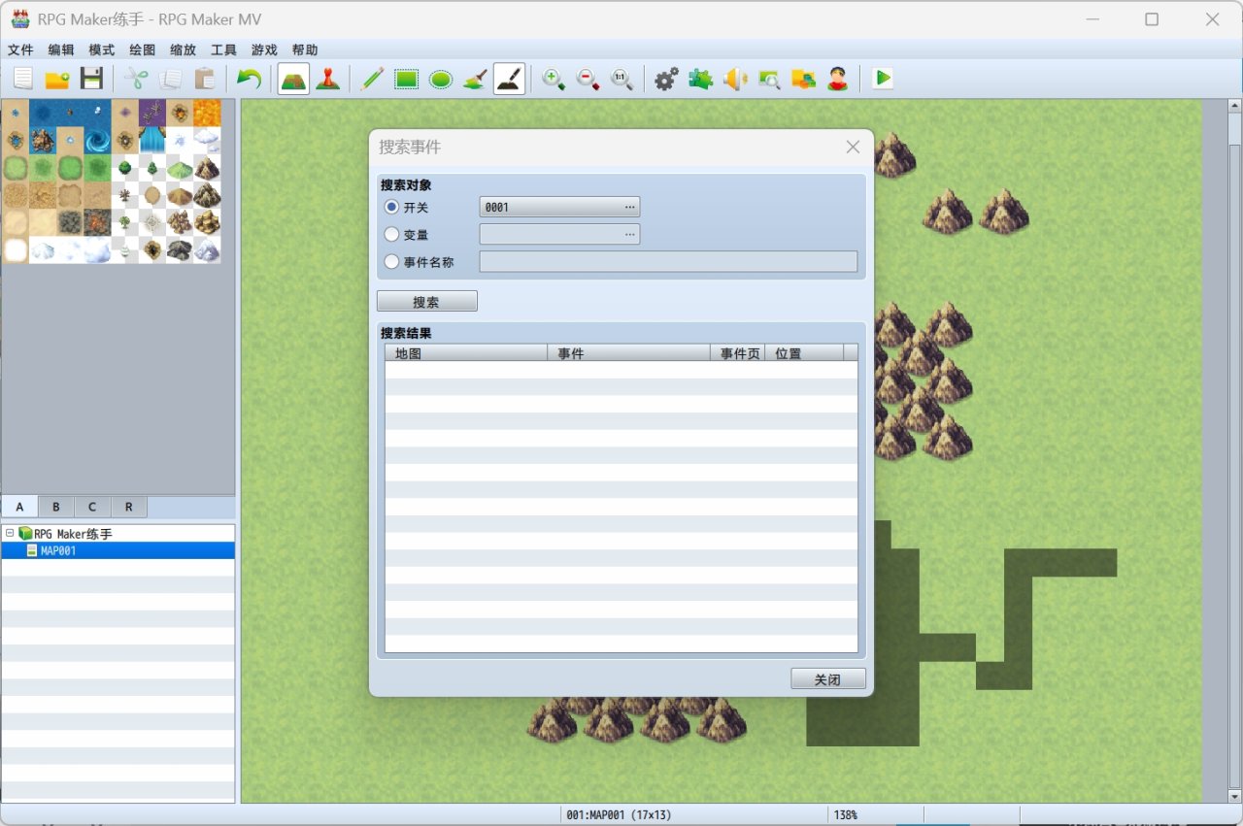Switch to tileset tab A
1243x826 pixels.
19,507
